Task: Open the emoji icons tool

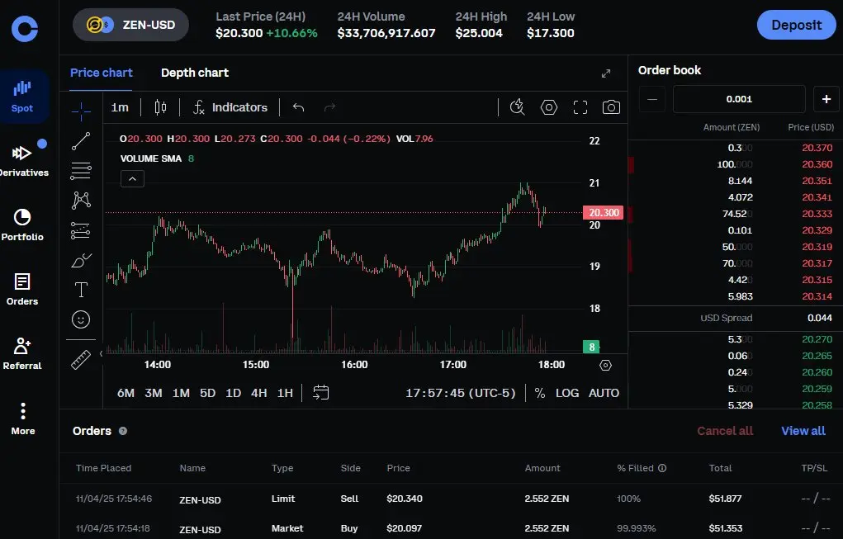Action: coord(81,319)
